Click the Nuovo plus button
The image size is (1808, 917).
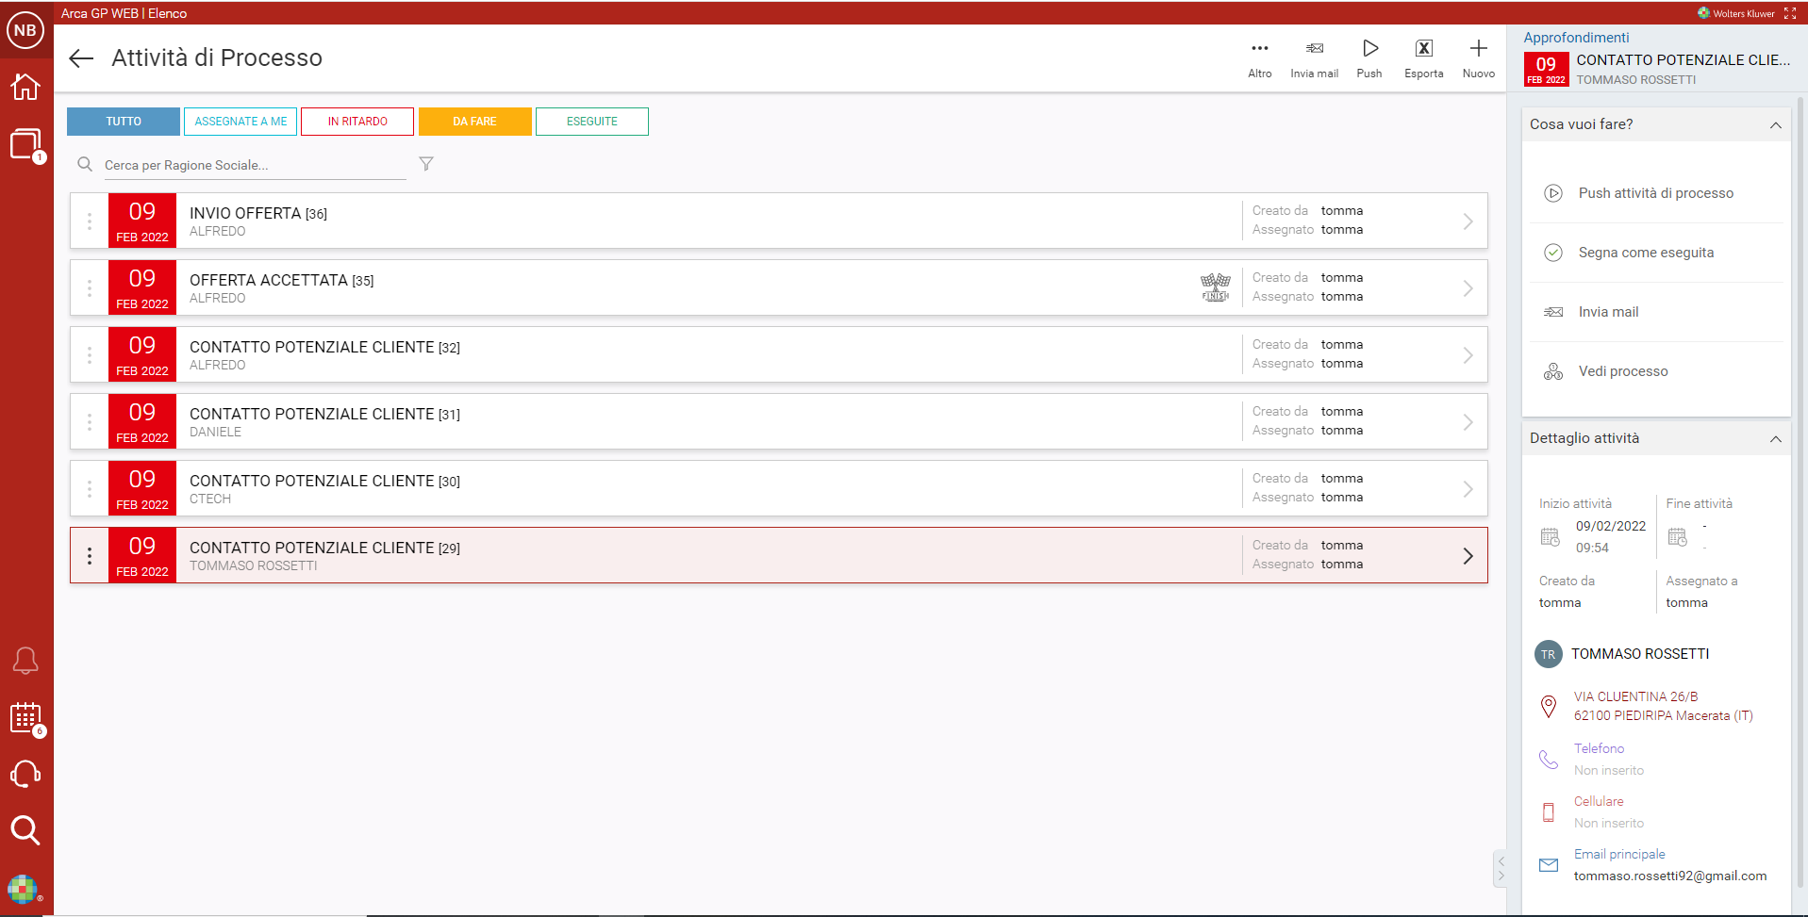[x=1479, y=58]
